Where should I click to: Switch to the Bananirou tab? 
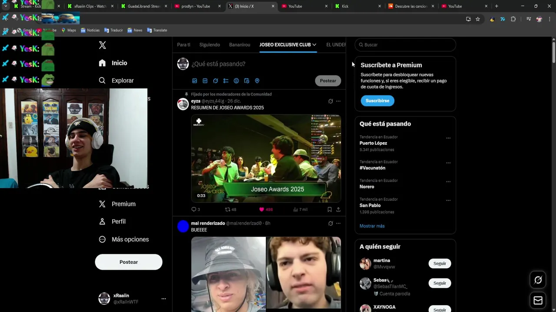tap(240, 45)
